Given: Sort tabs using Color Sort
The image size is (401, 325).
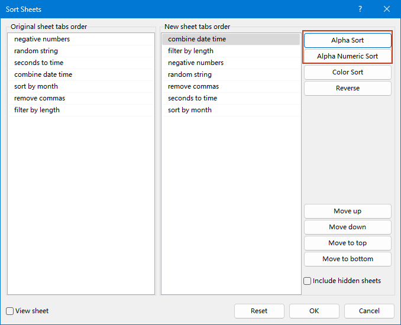Looking at the screenshot, I should tap(347, 72).
